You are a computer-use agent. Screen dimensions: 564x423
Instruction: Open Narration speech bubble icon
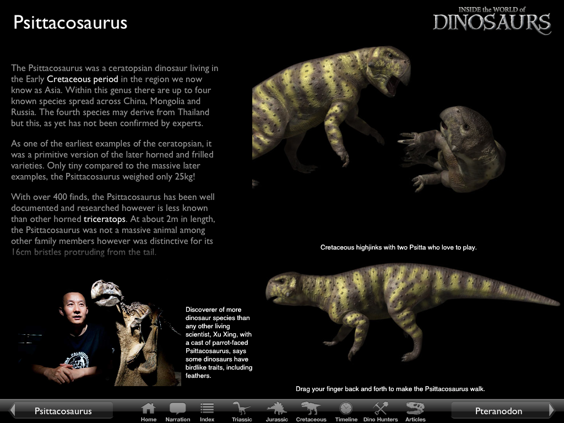(x=178, y=411)
